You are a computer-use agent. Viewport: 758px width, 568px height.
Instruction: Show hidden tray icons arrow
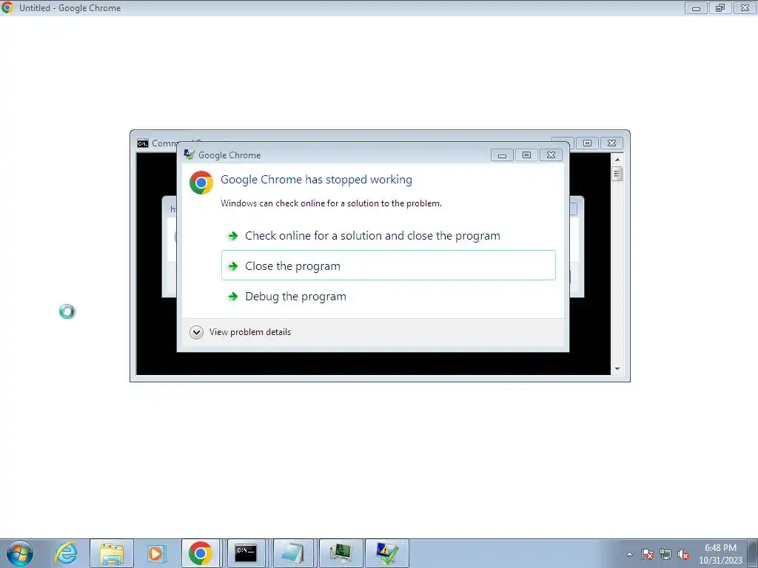pos(629,555)
